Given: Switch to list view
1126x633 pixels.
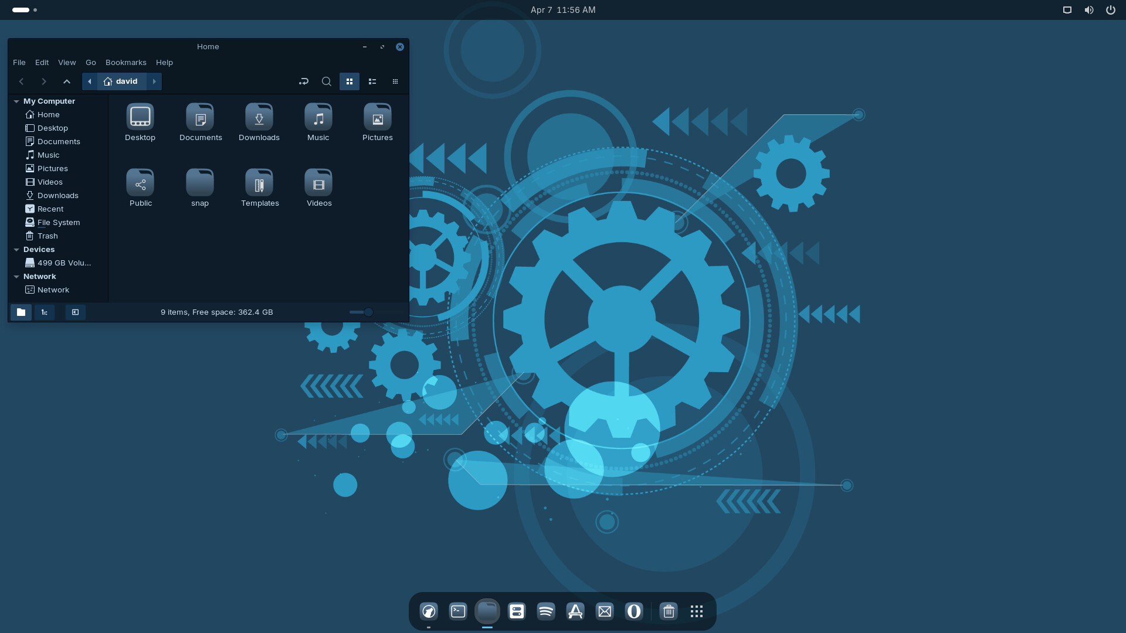Looking at the screenshot, I should click(x=372, y=81).
